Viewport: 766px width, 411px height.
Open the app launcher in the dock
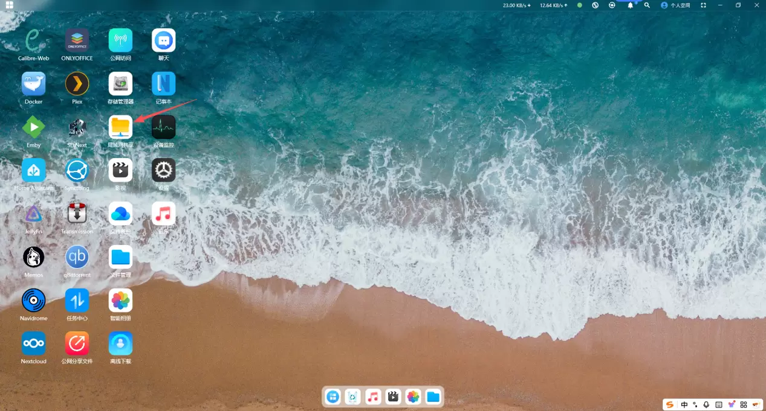point(333,397)
